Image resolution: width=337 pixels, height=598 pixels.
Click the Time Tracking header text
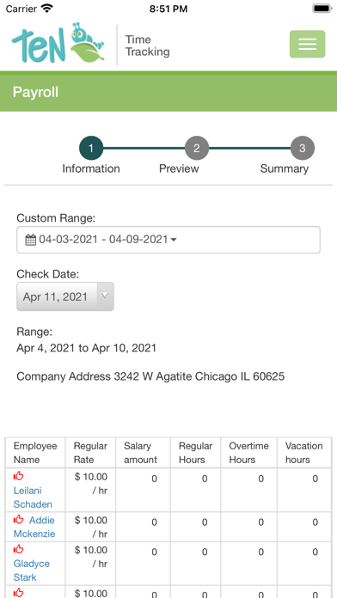click(148, 46)
